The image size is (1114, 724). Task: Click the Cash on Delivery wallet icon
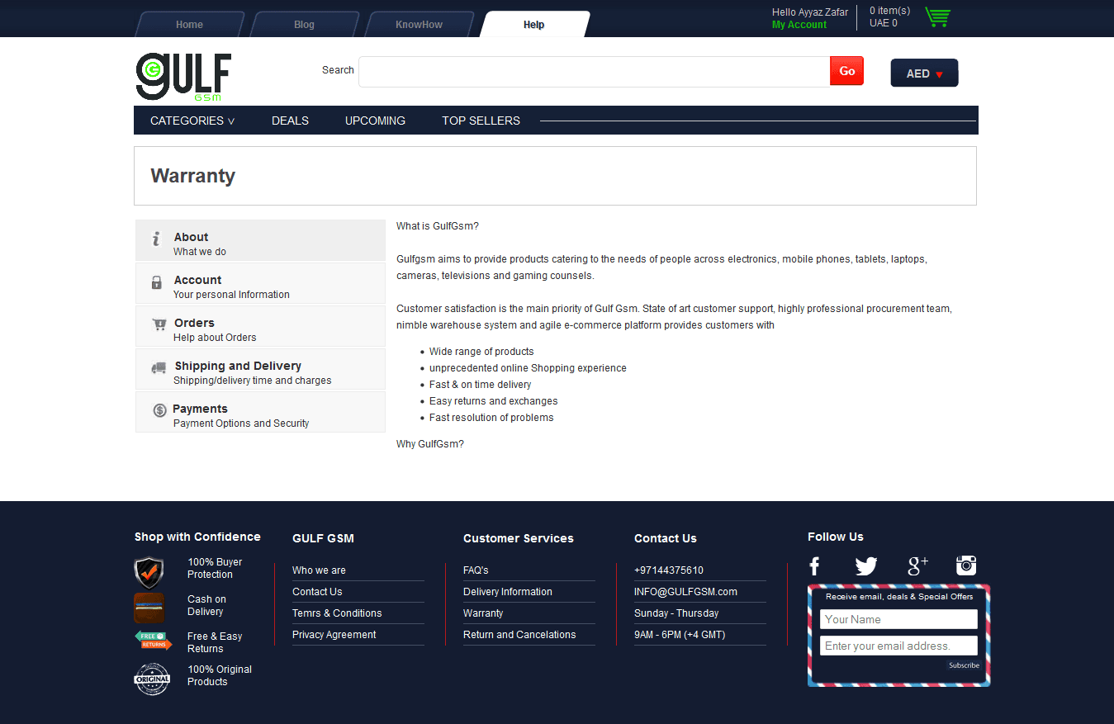[149, 608]
